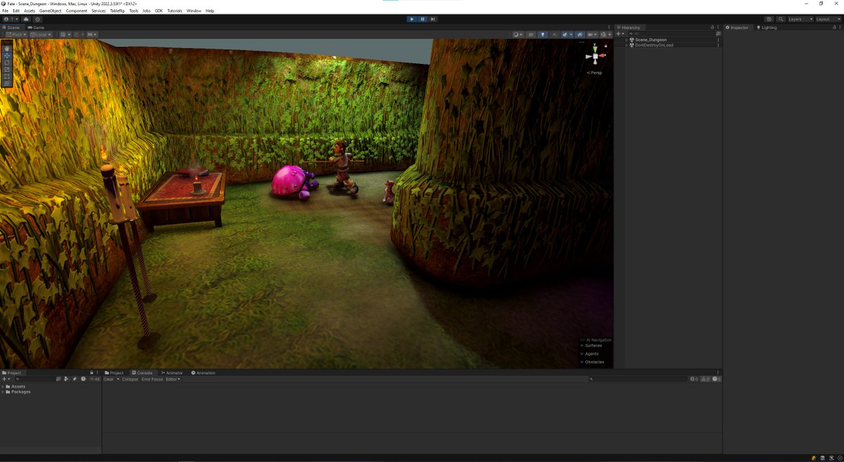The height and width of the screenshot is (462, 844).
Task: Toggle 2D view mode
Action: coord(531,34)
